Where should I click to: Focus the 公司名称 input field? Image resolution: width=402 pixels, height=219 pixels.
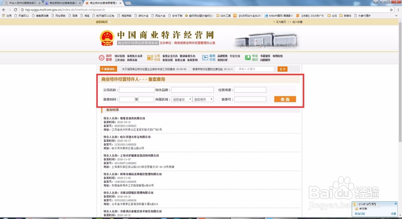point(137,90)
